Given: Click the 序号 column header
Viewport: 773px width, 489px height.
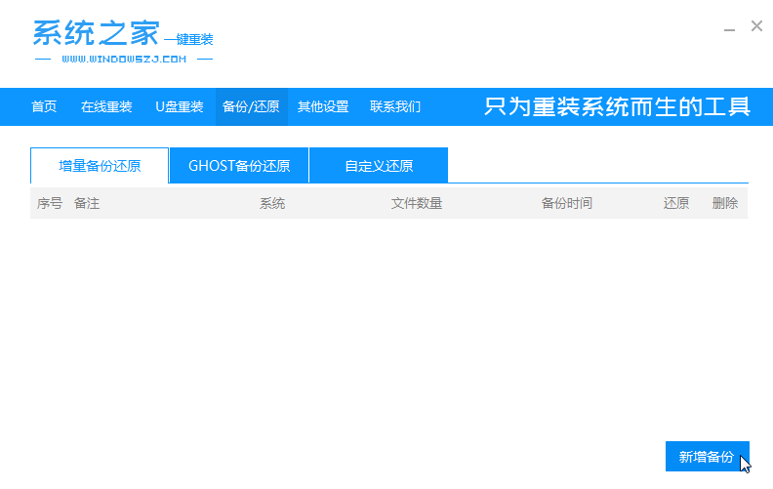Looking at the screenshot, I should 50,203.
